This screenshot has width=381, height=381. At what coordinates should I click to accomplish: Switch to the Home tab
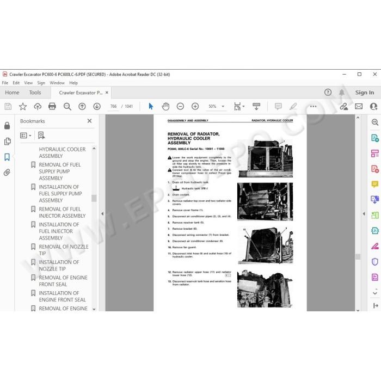point(12,93)
